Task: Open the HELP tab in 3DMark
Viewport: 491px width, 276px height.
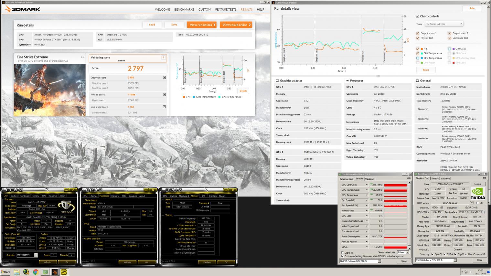Action: tap(261, 9)
